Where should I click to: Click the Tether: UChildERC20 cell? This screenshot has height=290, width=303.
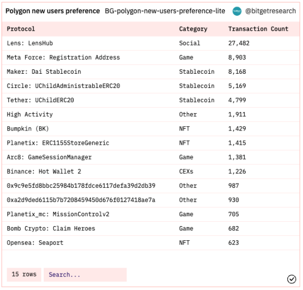point(40,100)
